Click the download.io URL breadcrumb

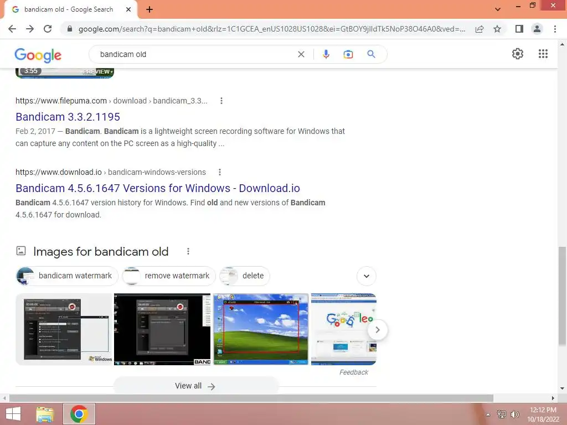[111, 172]
